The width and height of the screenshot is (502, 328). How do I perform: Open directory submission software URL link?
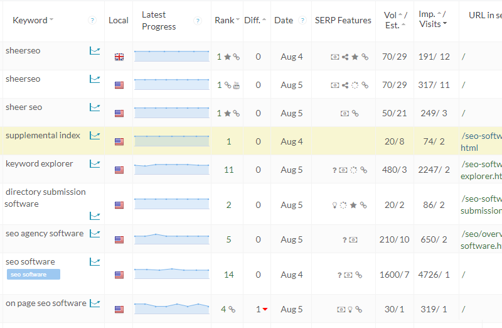coord(481,205)
